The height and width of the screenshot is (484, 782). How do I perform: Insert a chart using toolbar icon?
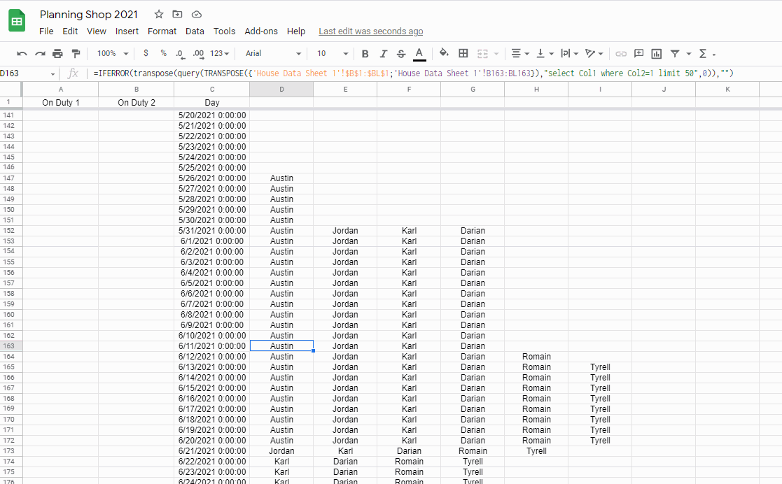(657, 54)
